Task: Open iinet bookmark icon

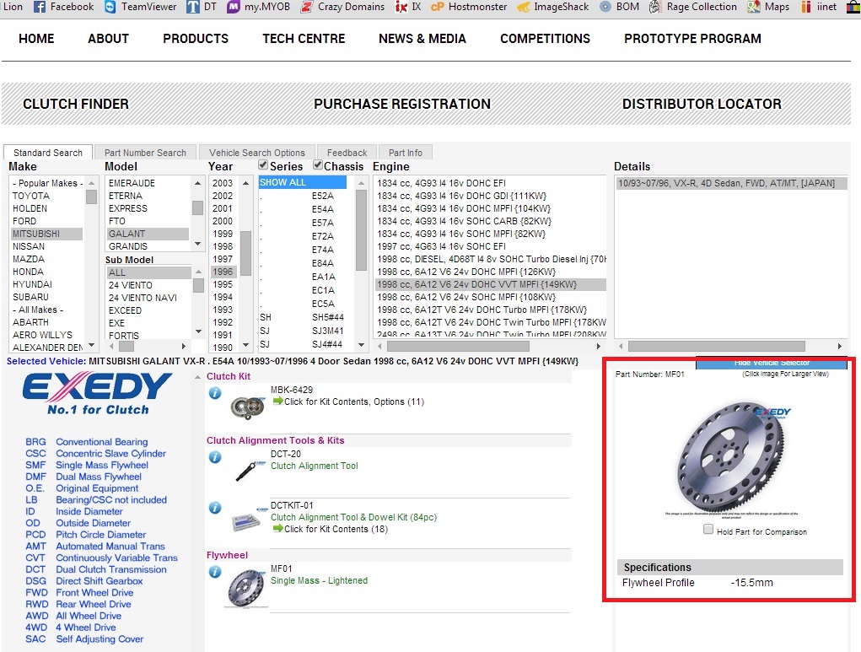Action: (805, 7)
